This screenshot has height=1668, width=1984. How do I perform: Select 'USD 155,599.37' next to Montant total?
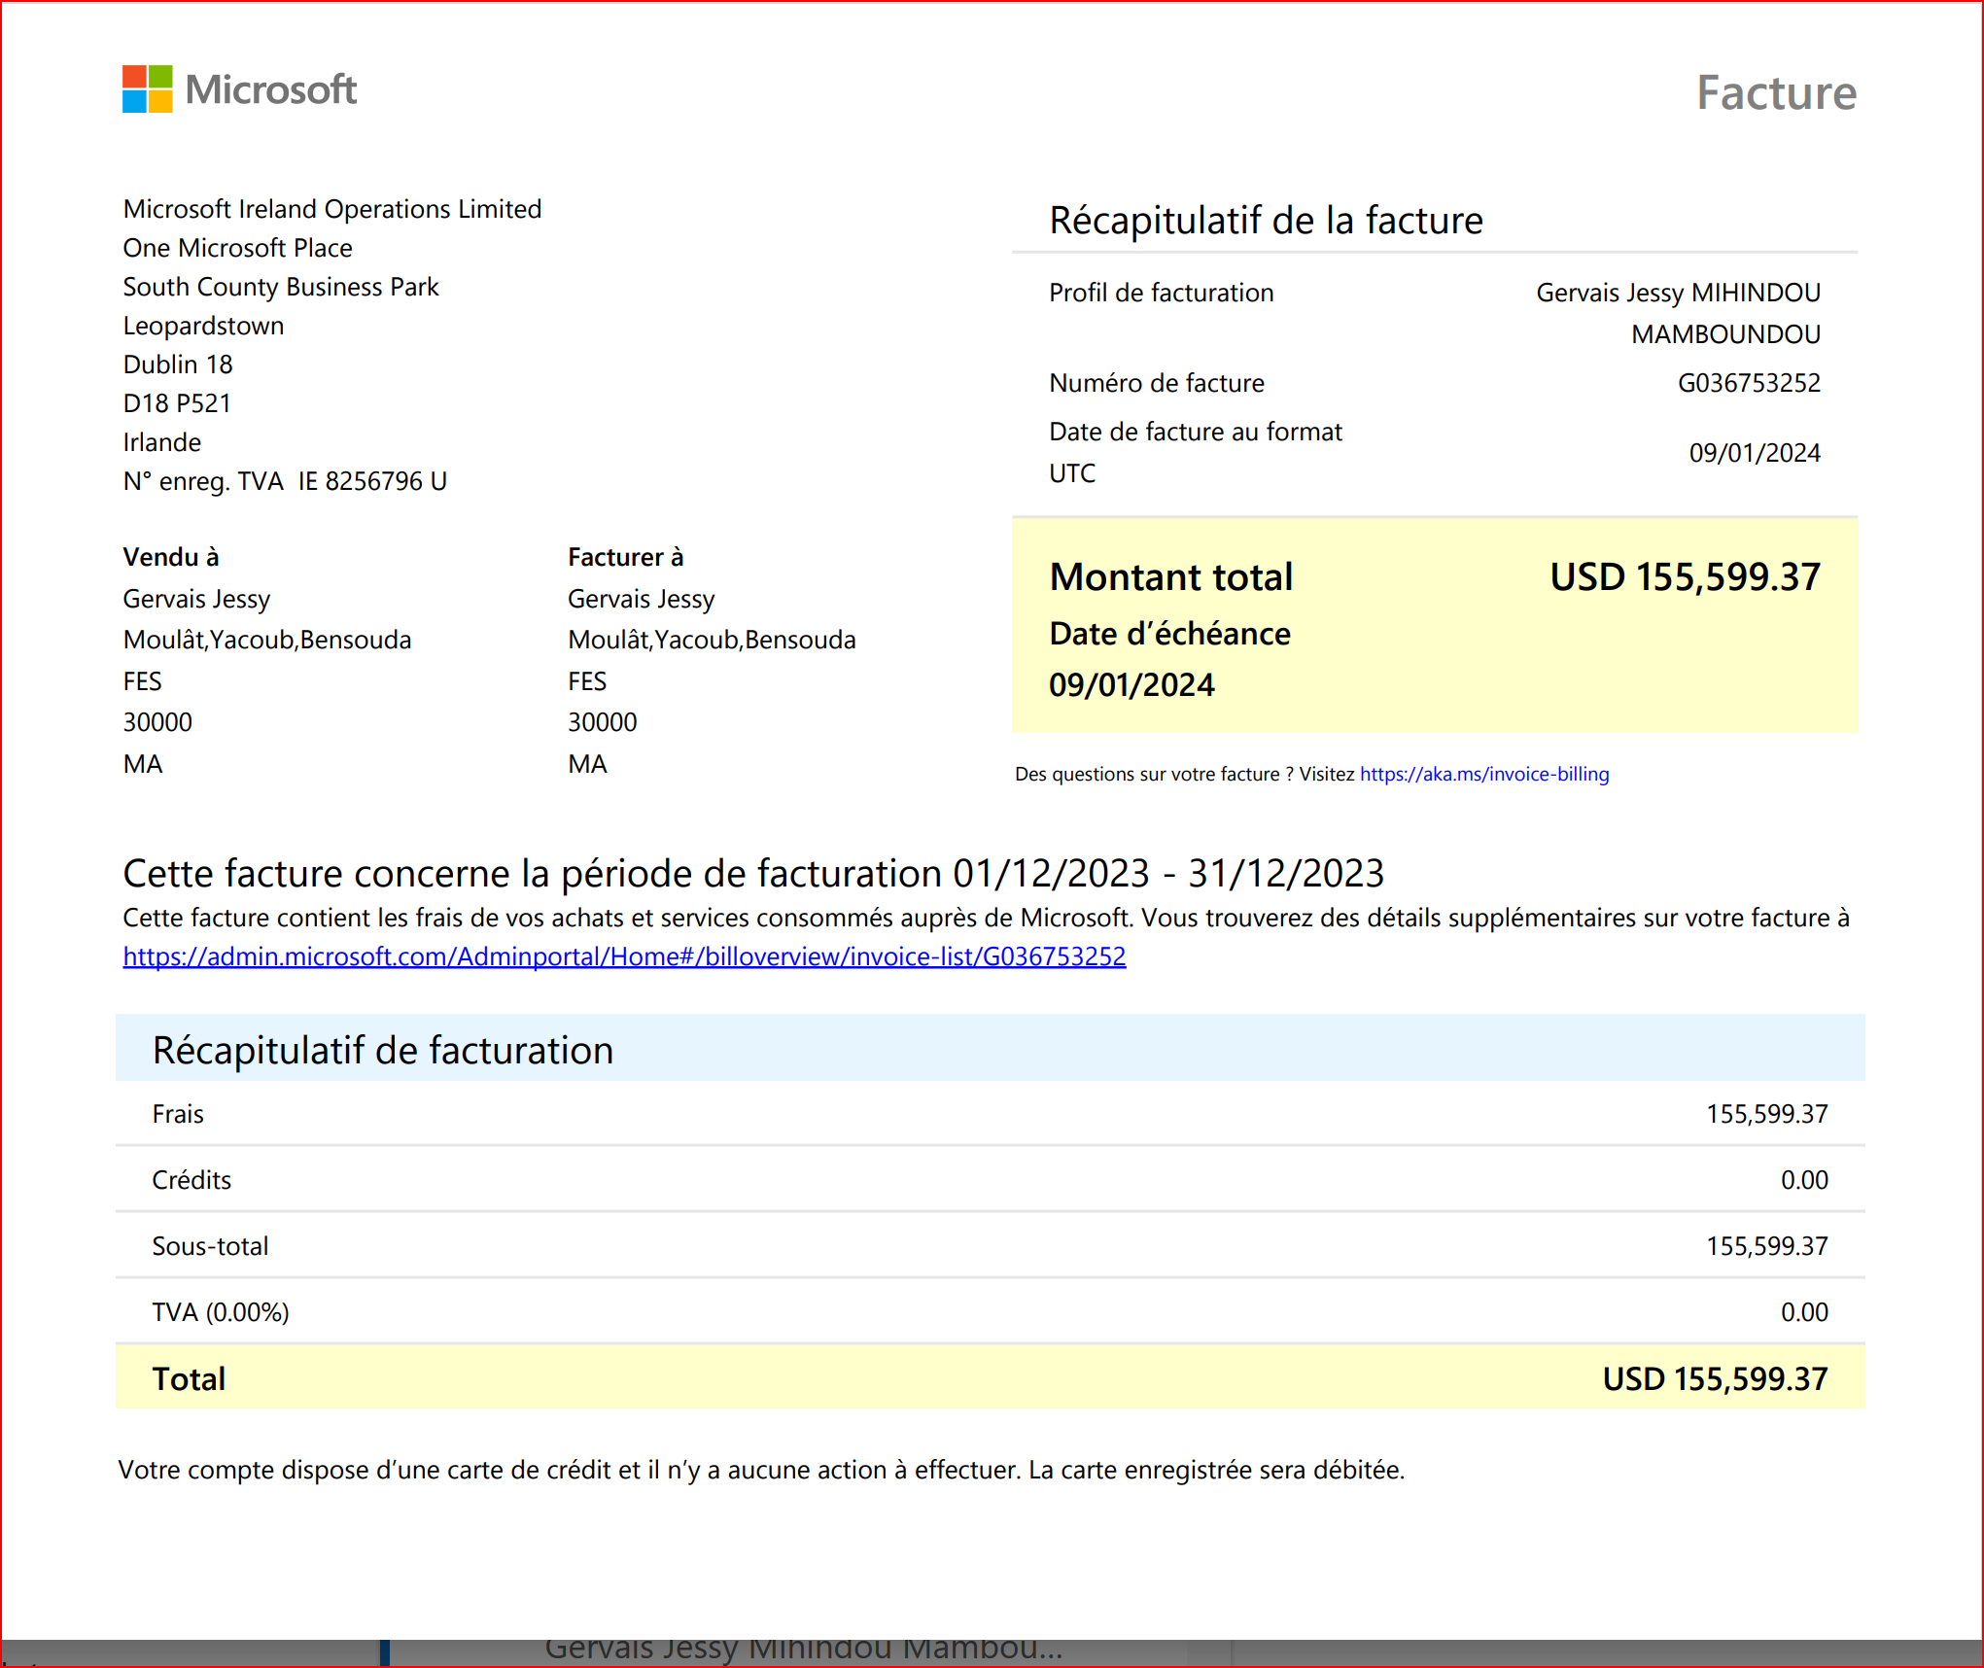pos(1685,577)
